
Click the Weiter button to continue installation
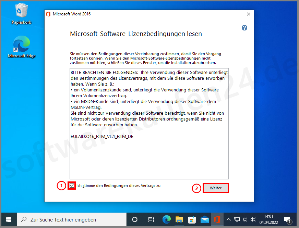(216, 188)
